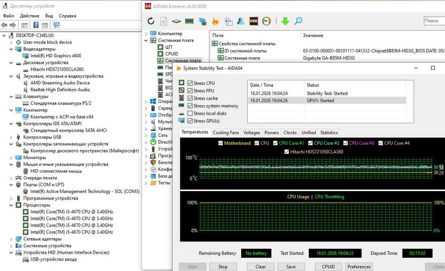Click the green download arrow update icon
Screen dimensions: 445x271
tap(285, 21)
